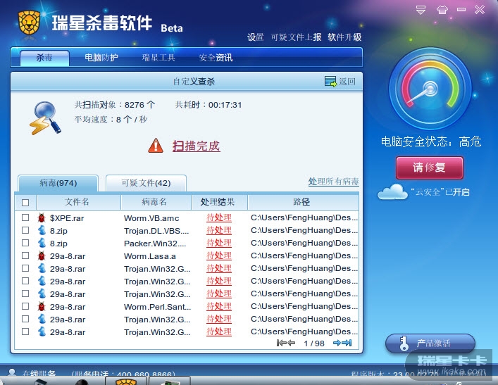
Task: Check the box for 29a-8.rar Worm.Perl.Sant row
Action: (x=25, y=307)
